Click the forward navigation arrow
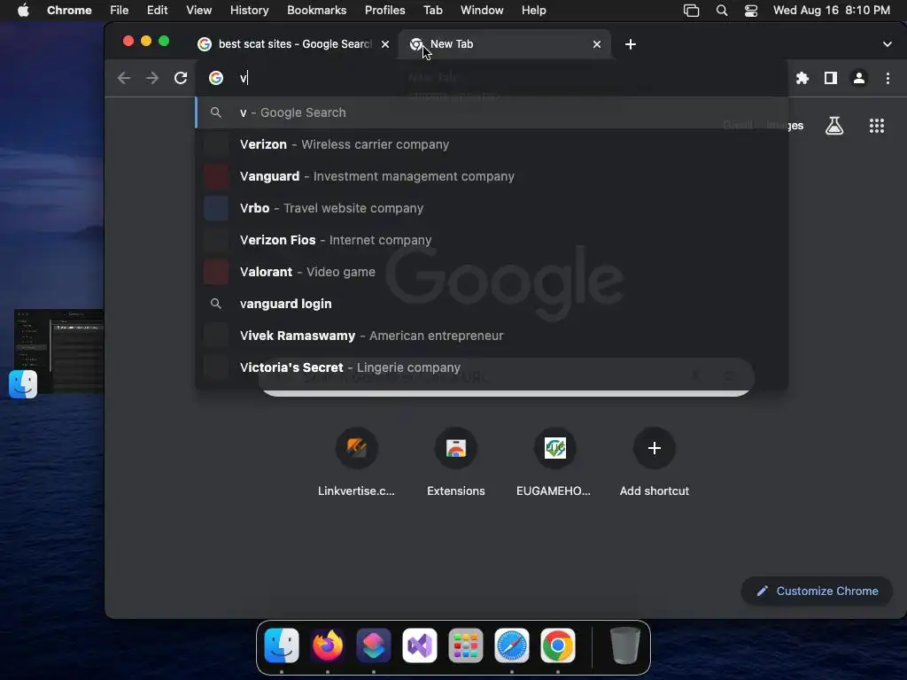Viewport: 907px width, 680px height. click(x=152, y=78)
